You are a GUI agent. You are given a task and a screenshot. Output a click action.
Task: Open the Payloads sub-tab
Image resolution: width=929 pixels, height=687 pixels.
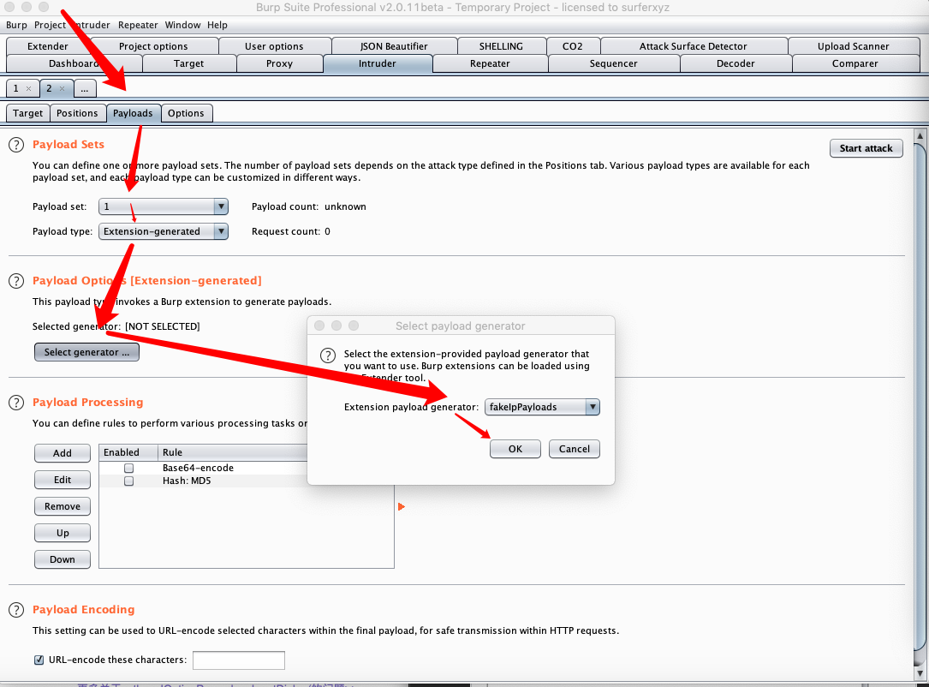(x=133, y=113)
